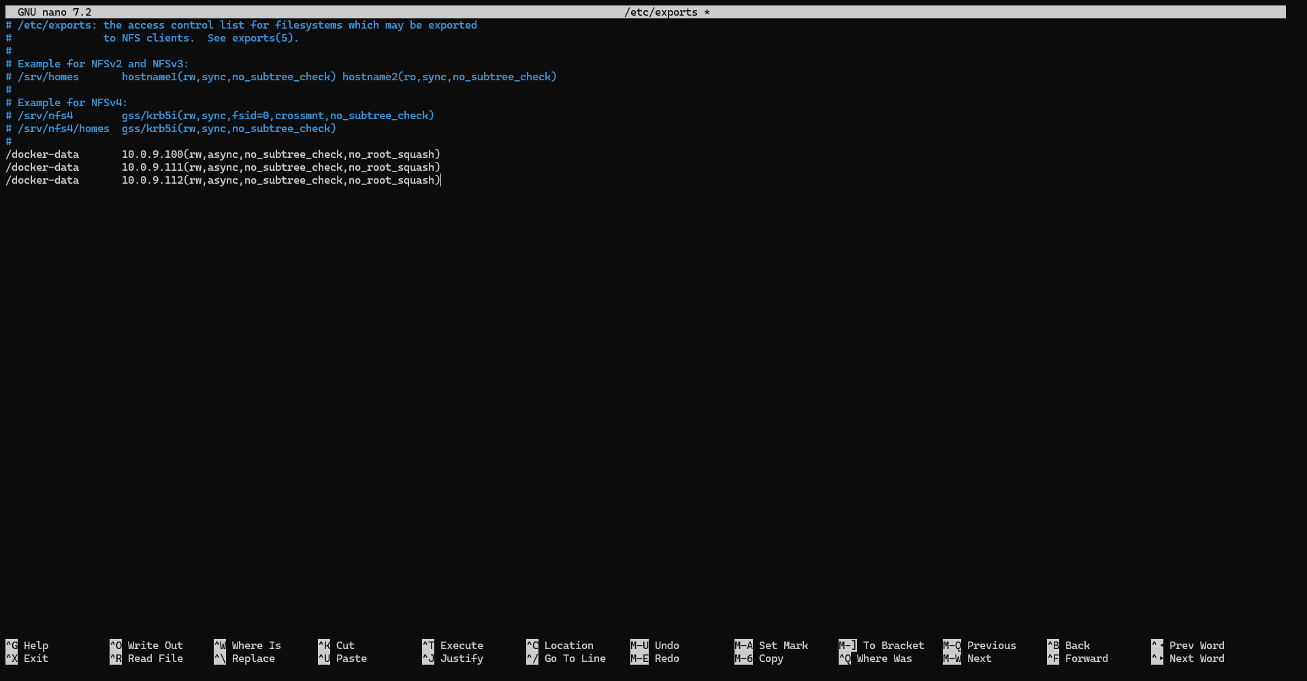Click the ^T Execute shortcut
Screen dimensions: 1307x681
(453, 646)
